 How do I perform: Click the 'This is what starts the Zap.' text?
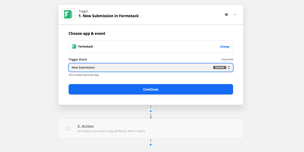(x=84, y=75)
